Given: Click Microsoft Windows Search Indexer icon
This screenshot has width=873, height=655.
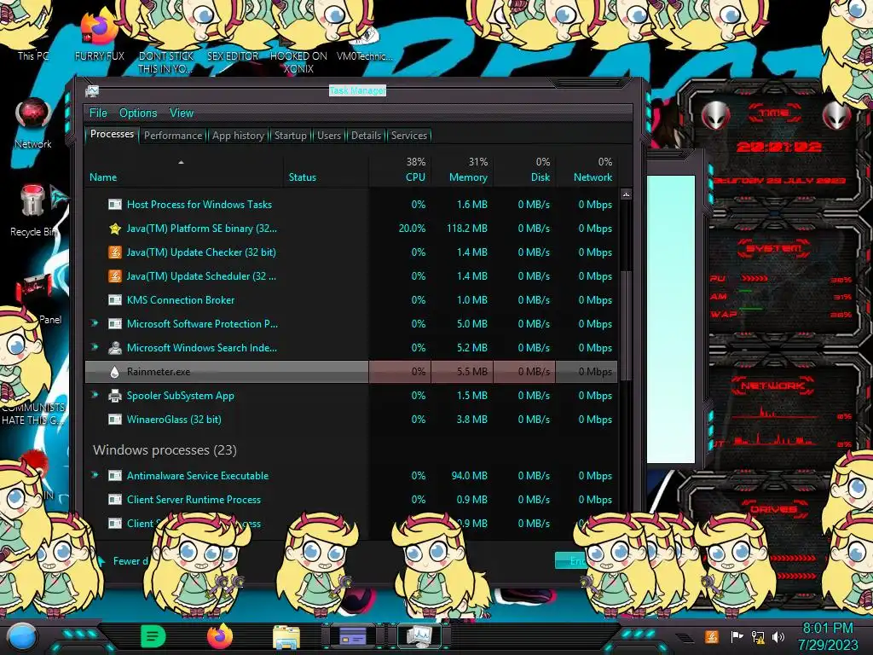Looking at the screenshot, I should coord(115,348).
